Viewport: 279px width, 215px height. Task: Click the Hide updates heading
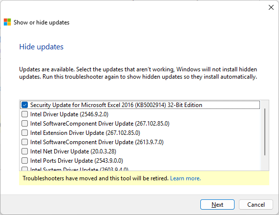41,47
